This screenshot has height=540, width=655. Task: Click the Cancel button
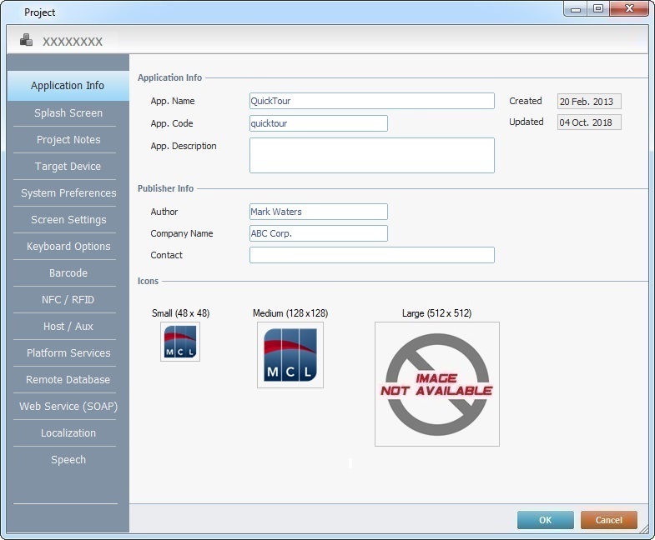tap(608, 520)
